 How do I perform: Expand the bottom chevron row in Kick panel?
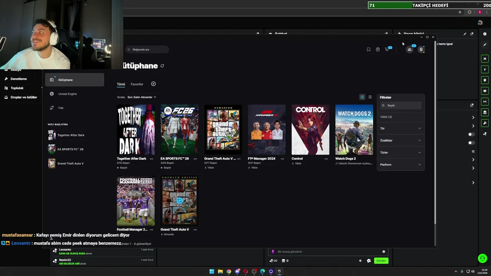(473, 182)
